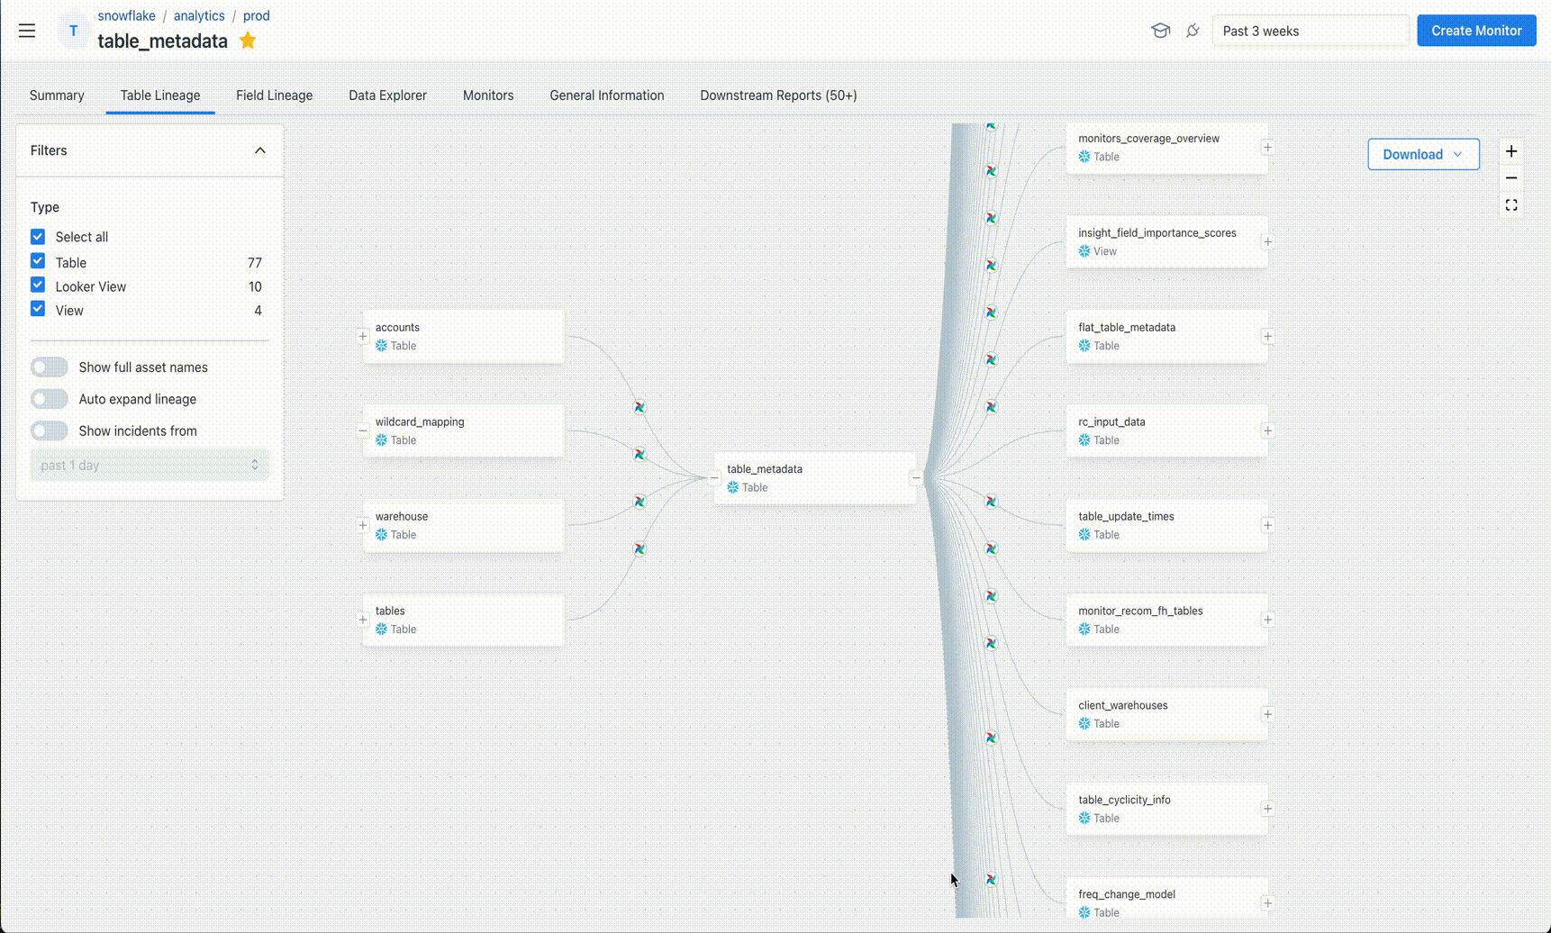The height and width of the screenshot is (933, 1551).
Task: Click the Snowflake icon in table_metadata node
Action: click(733, 487)
